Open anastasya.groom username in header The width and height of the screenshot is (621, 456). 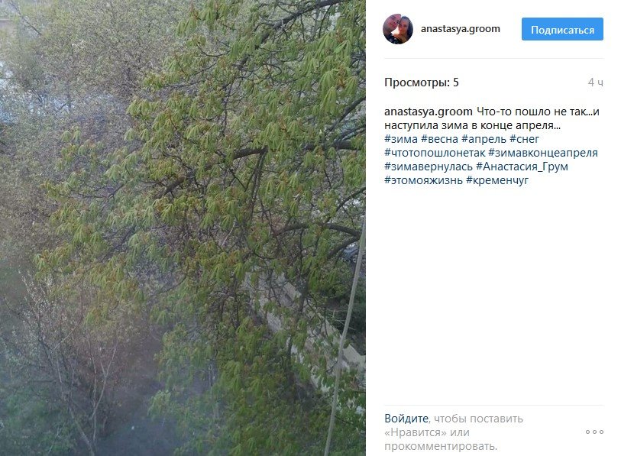point(460,29)
